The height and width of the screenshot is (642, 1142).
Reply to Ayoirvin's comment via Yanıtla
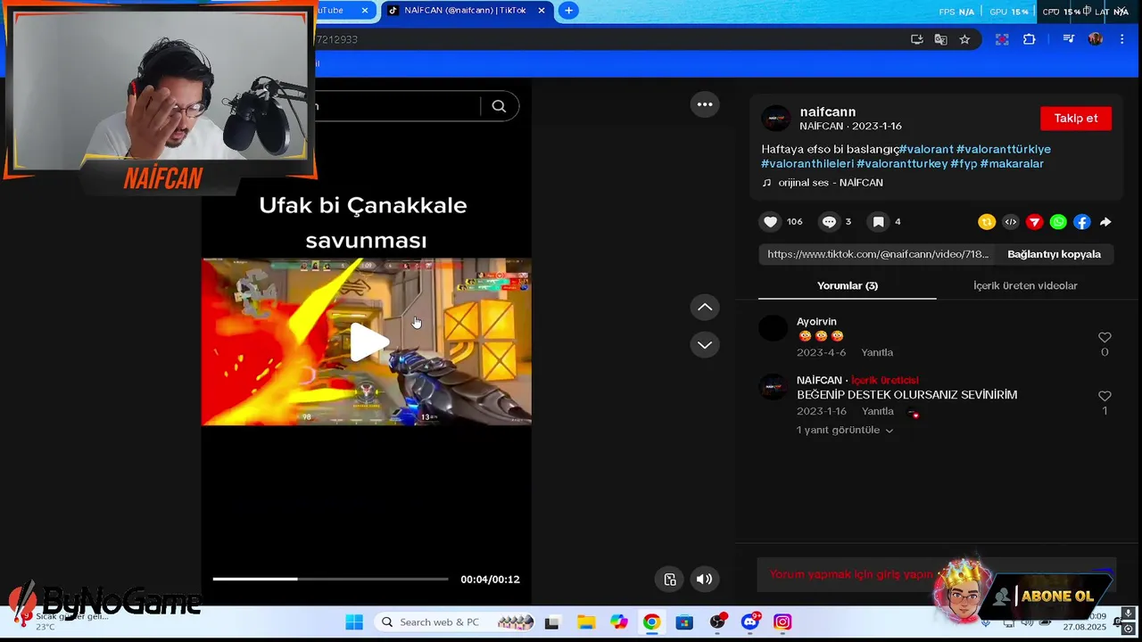pyautogui.click(x=877, y=352)
